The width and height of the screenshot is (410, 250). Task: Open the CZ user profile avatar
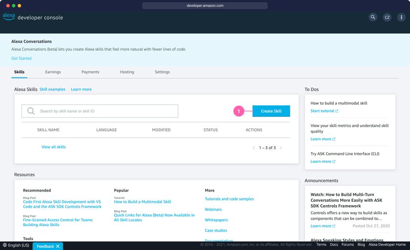[x=387, y=17]
